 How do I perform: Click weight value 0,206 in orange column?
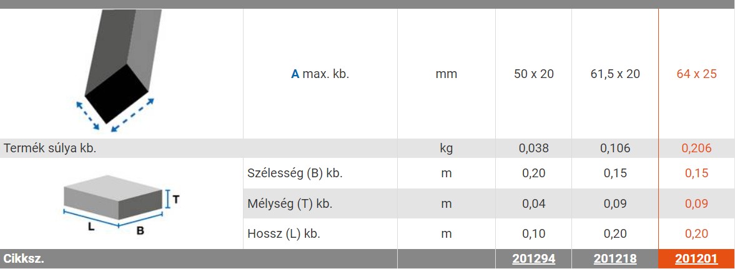696,149
